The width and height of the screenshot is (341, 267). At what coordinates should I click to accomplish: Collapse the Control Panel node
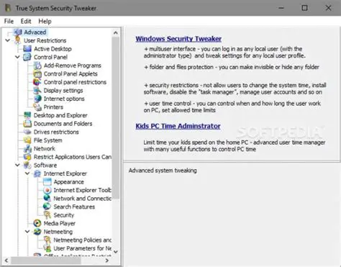[x=17, y=57]
